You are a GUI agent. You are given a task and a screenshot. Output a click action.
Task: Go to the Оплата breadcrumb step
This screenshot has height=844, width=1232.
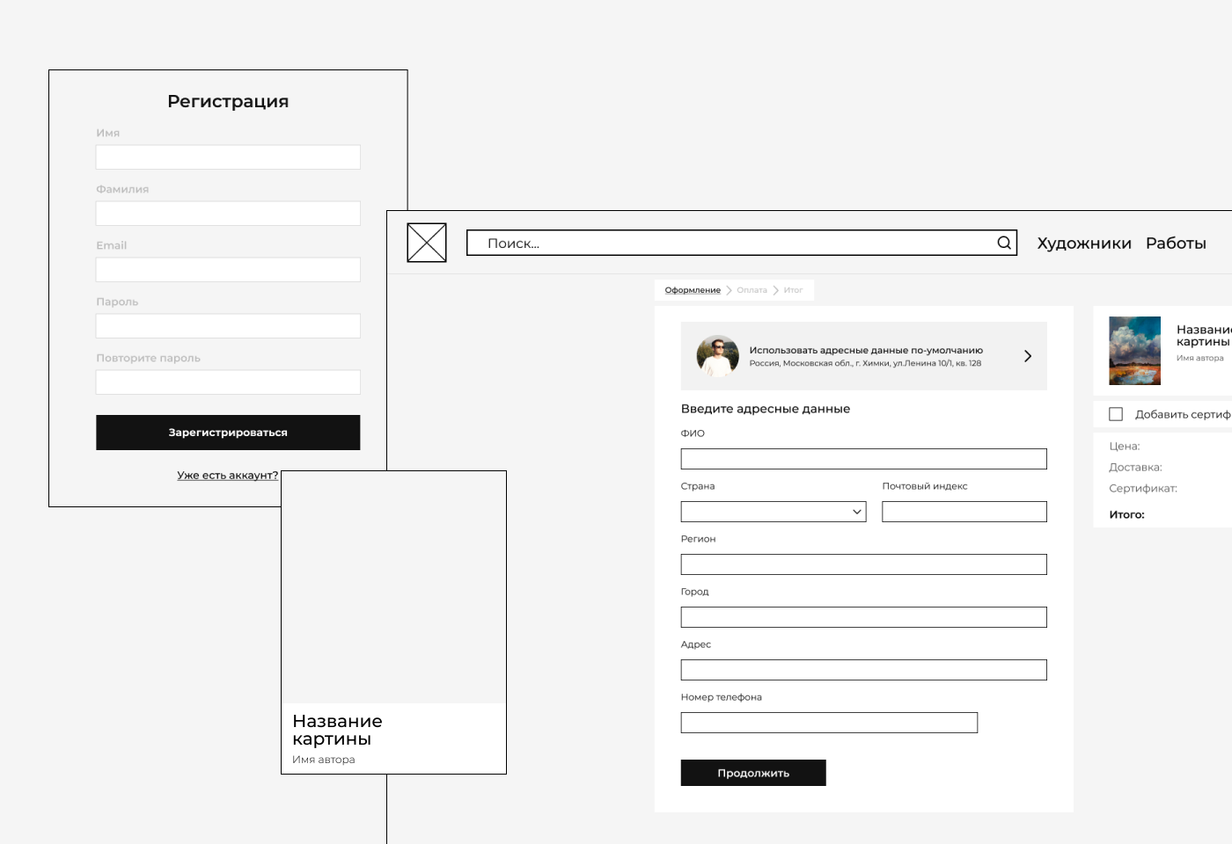coord(752,290)
